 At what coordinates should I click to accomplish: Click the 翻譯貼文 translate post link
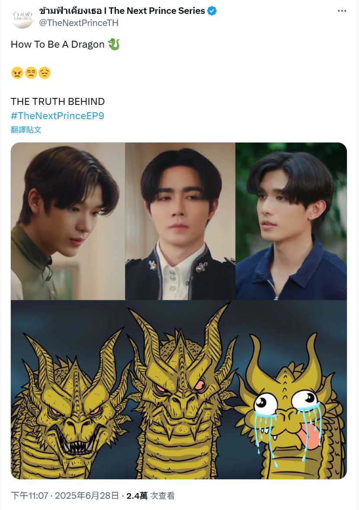(26, 130)
